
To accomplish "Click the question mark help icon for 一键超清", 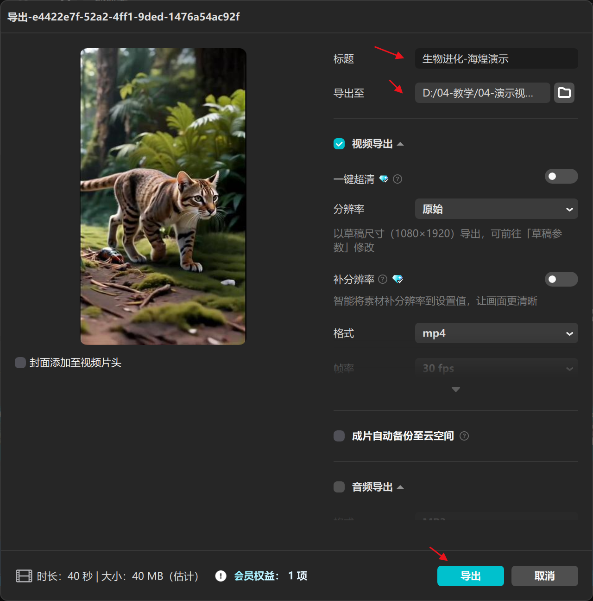I will coord(397,179).
